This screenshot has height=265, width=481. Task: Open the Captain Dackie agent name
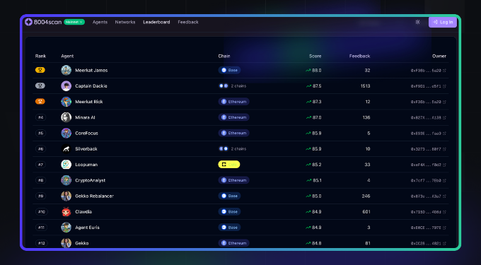point(91,86)
